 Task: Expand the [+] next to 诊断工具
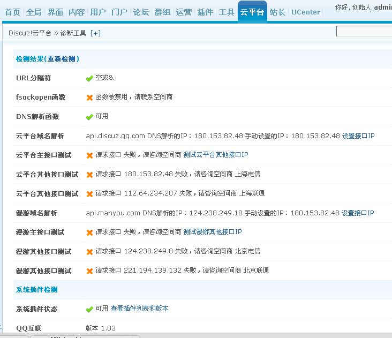click(x=95, y=33)
